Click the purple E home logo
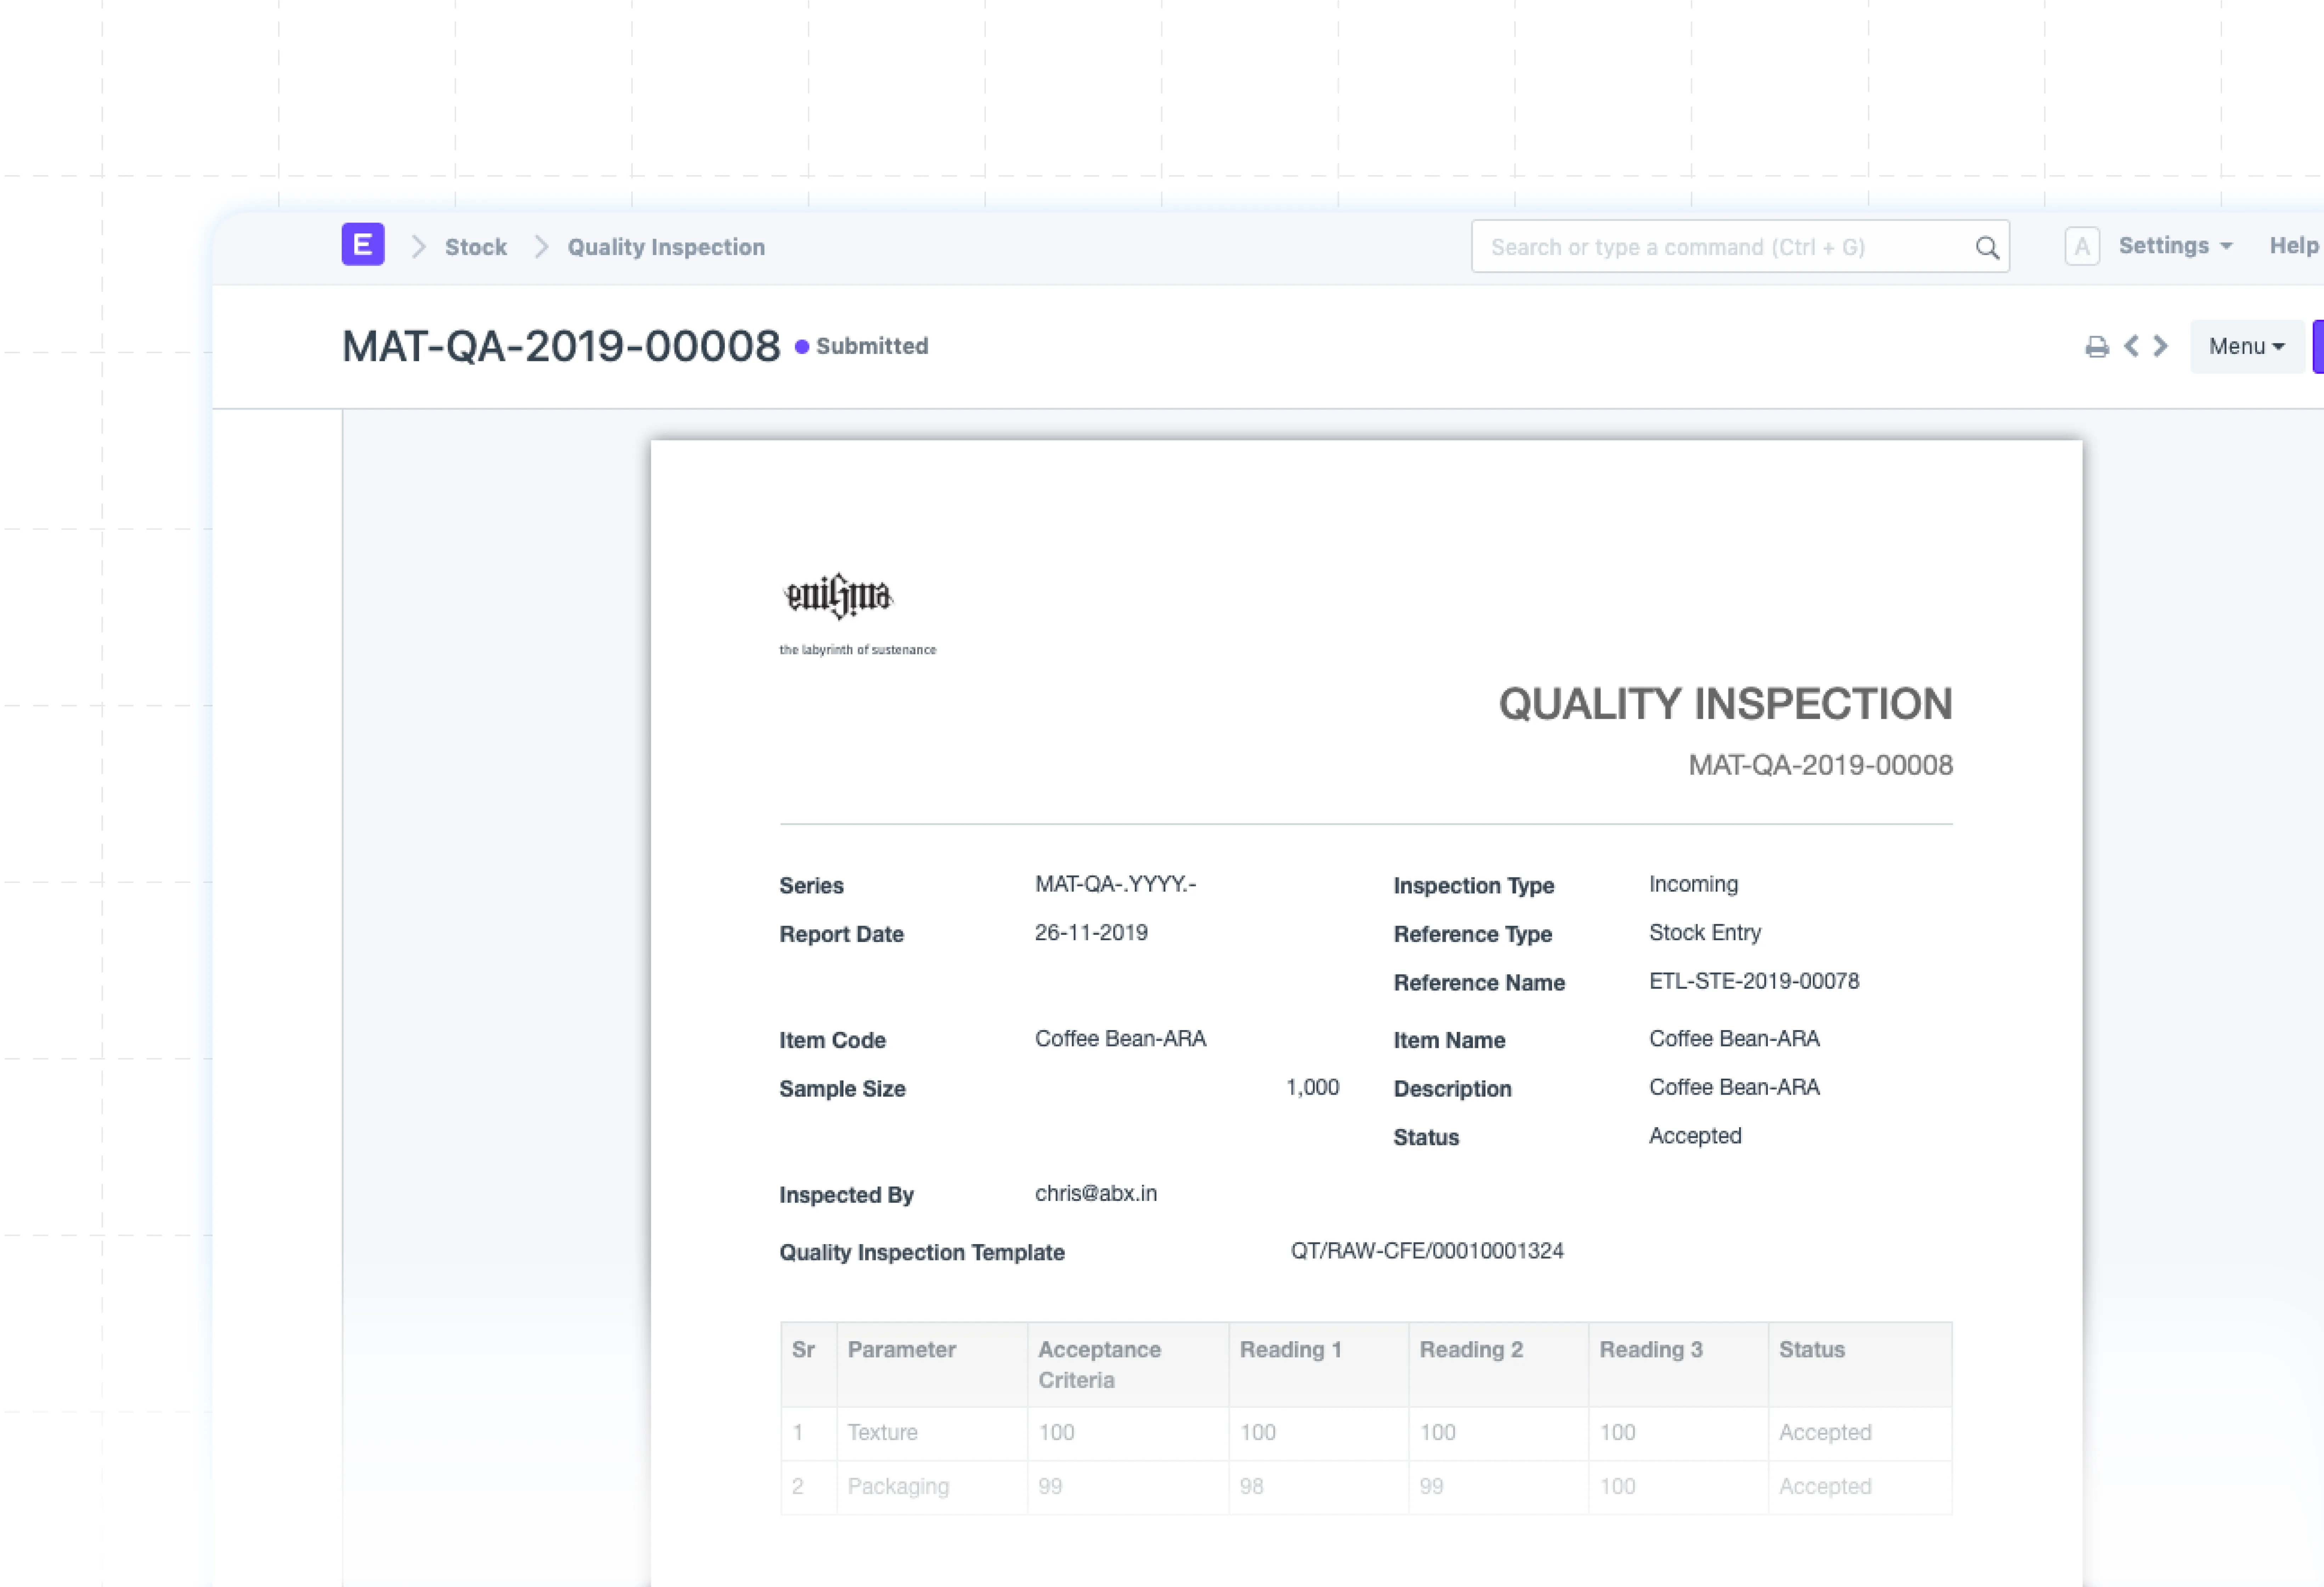Screen dimensions: 2324x1587 [363, 244]
